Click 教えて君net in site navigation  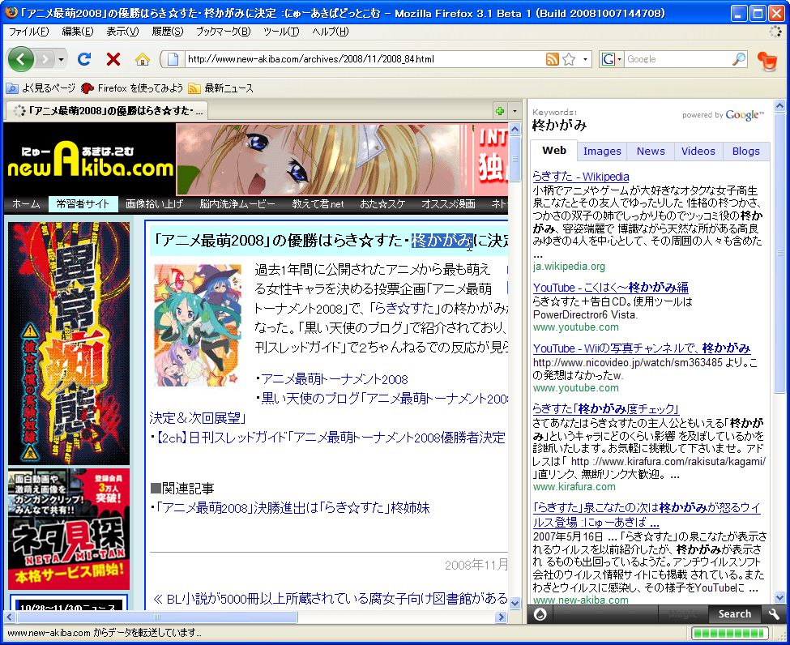(318, 204)
